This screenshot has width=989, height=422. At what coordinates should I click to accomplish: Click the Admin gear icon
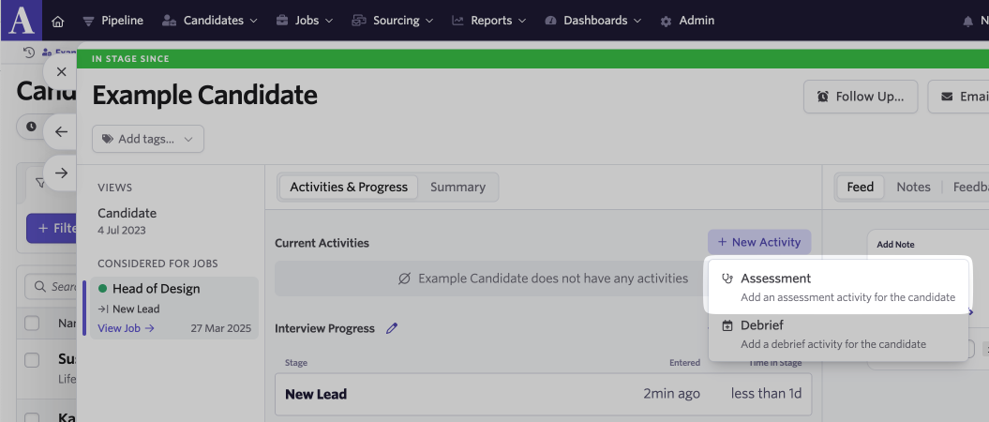[x=666, y=21]
